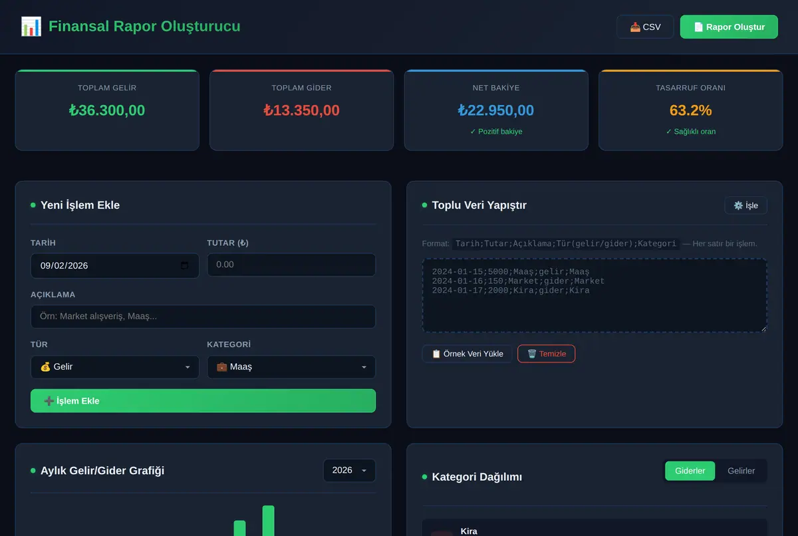Clear the textarea with Temizle button
This screenshot has height=536, width=798.
click(x=547, y=354)
